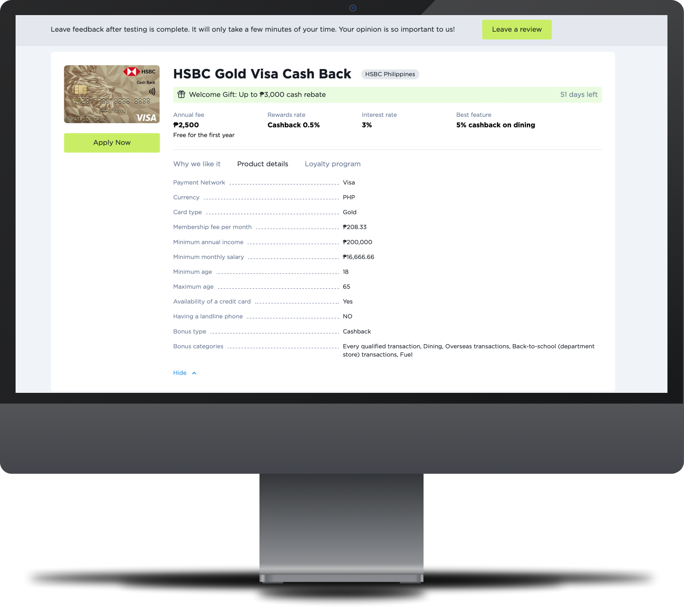Click the 51 days left label

(579, 94)
